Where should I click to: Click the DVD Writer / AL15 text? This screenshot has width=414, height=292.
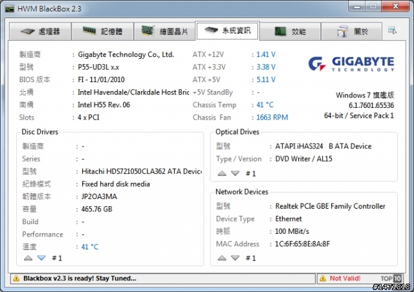click(x=303, y=159)
